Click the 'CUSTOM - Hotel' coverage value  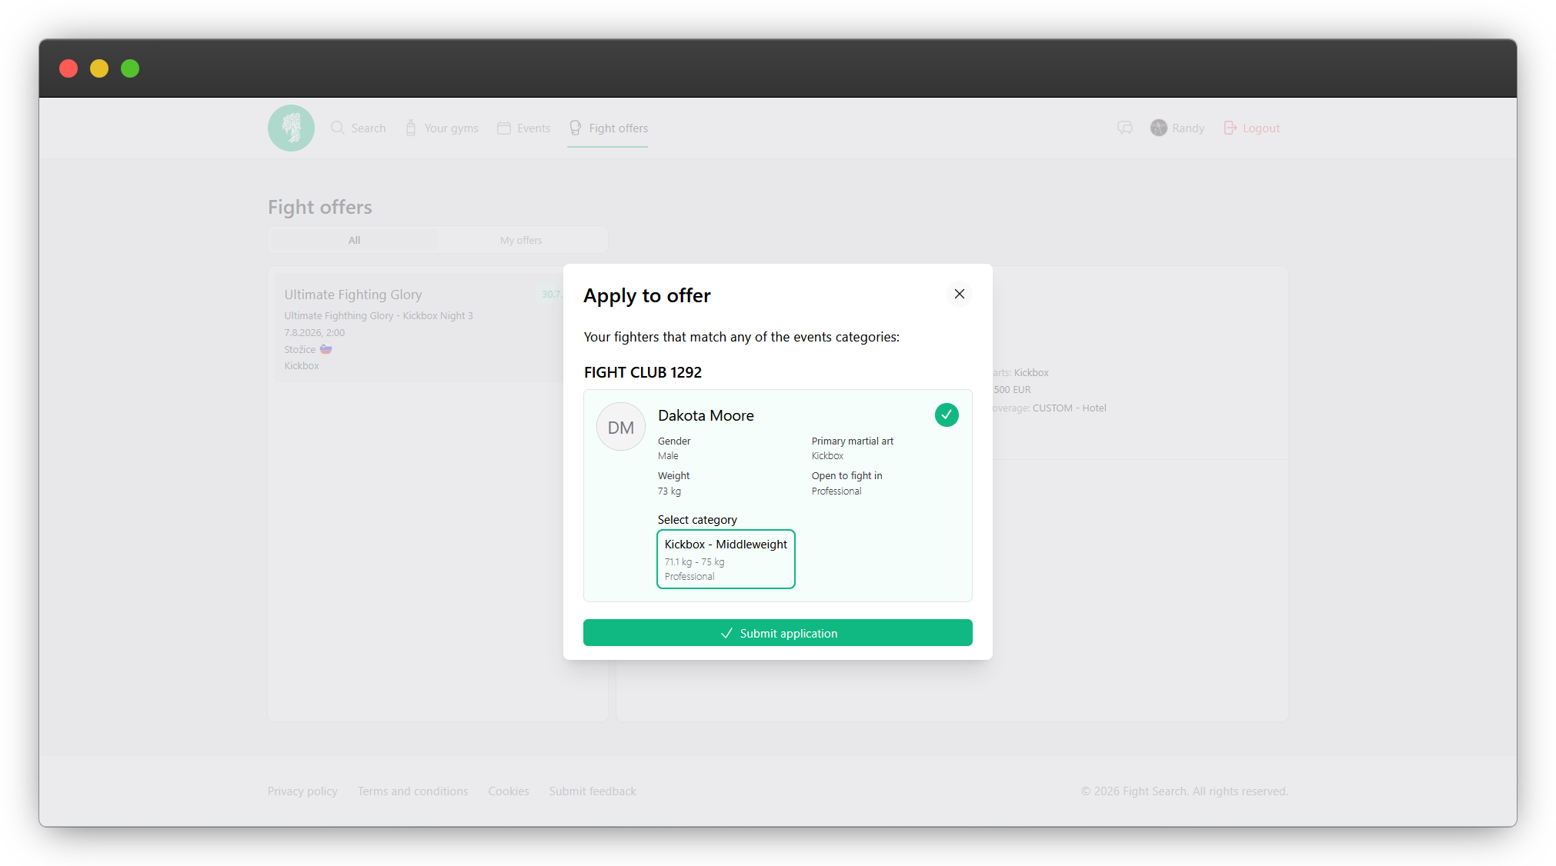(1069, 408)
